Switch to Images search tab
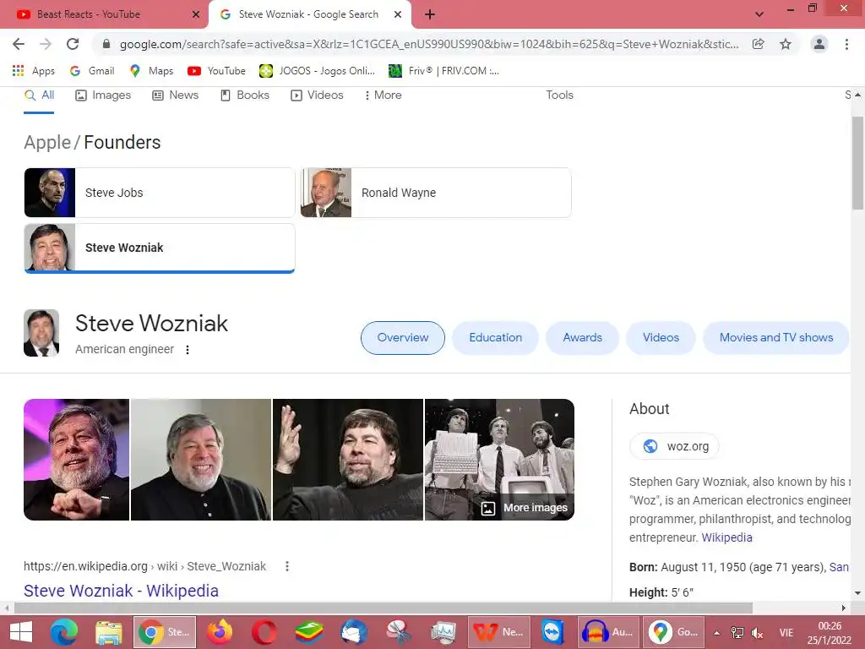 pyautogui.click(x=103, y=95)
